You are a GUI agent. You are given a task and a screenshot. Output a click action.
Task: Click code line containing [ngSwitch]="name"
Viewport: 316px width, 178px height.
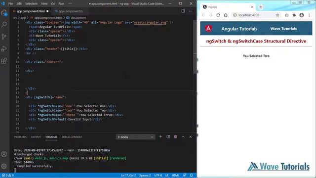46,97
